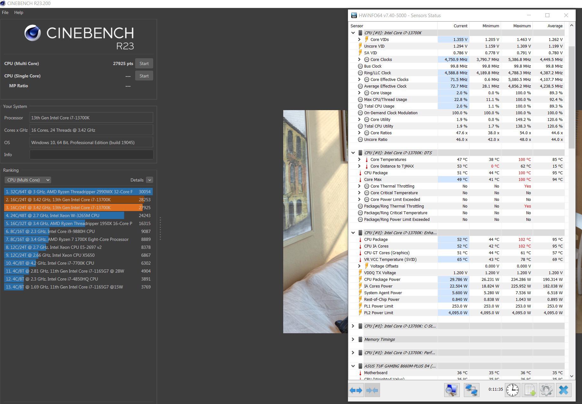Viewport: 582px width, 404px height.
Task: Open the CPU (Multi Core) ranking dropdown
Action: click(x=28, y=180)
